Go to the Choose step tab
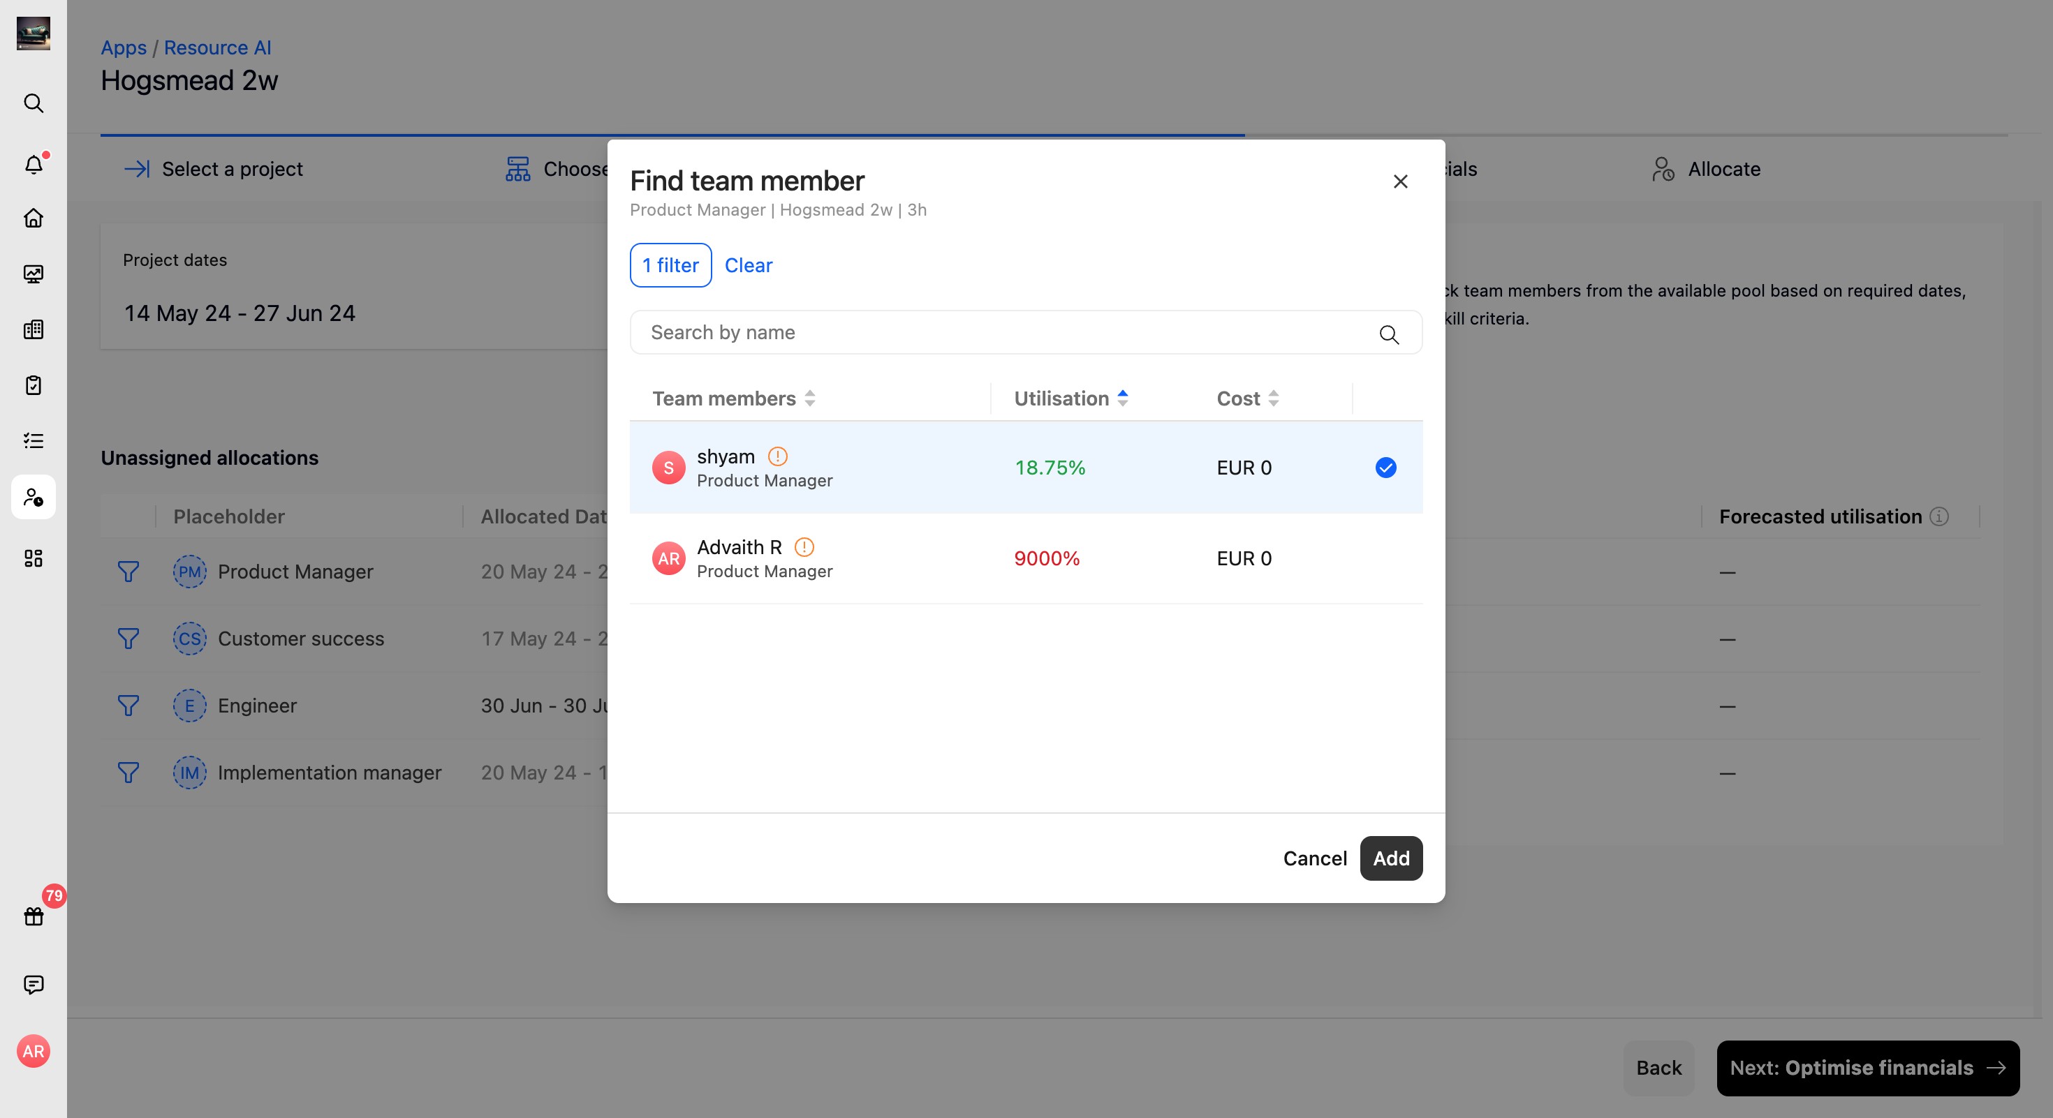 (557, 169)
